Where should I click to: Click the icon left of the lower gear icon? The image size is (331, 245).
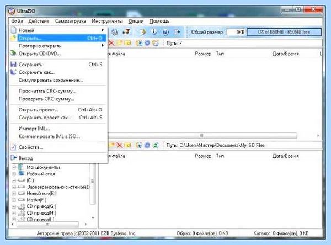click(139, 145)
